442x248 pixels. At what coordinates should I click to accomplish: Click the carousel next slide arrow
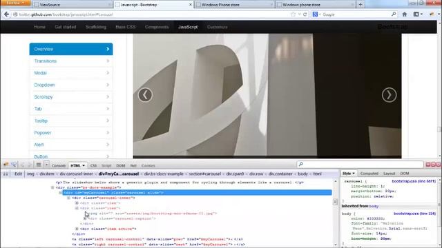point(389,95)
